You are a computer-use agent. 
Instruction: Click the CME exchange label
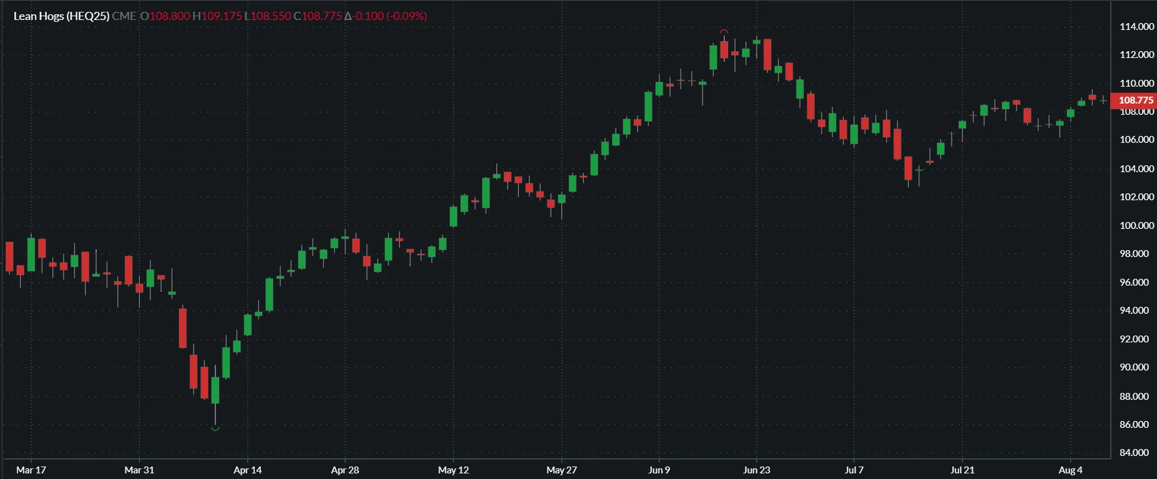124,16
